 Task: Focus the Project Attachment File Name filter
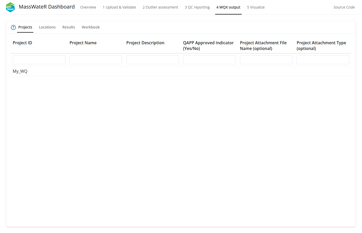[x=266, y=60]
